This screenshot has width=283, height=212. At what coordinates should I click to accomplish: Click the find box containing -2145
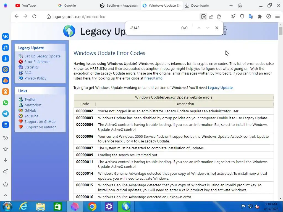click(x=153, y=28)
